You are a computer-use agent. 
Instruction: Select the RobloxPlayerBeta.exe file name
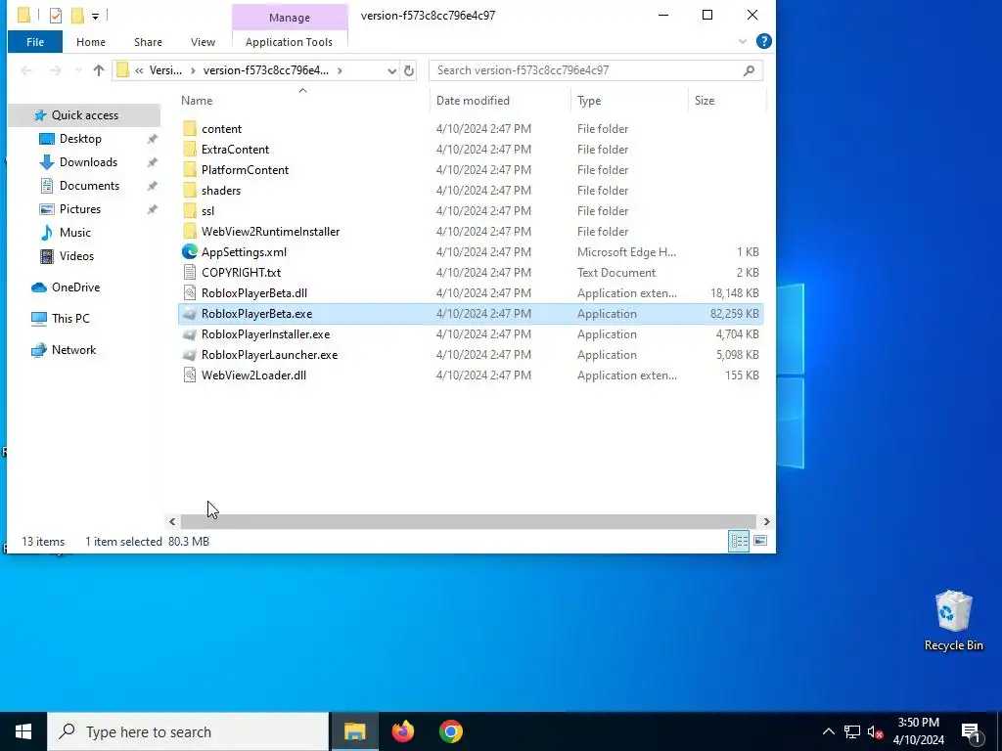point(257,314)
